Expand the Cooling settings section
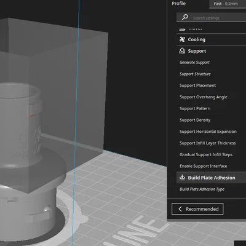Screen dimensions: 246x246 (x=211, y=39)
